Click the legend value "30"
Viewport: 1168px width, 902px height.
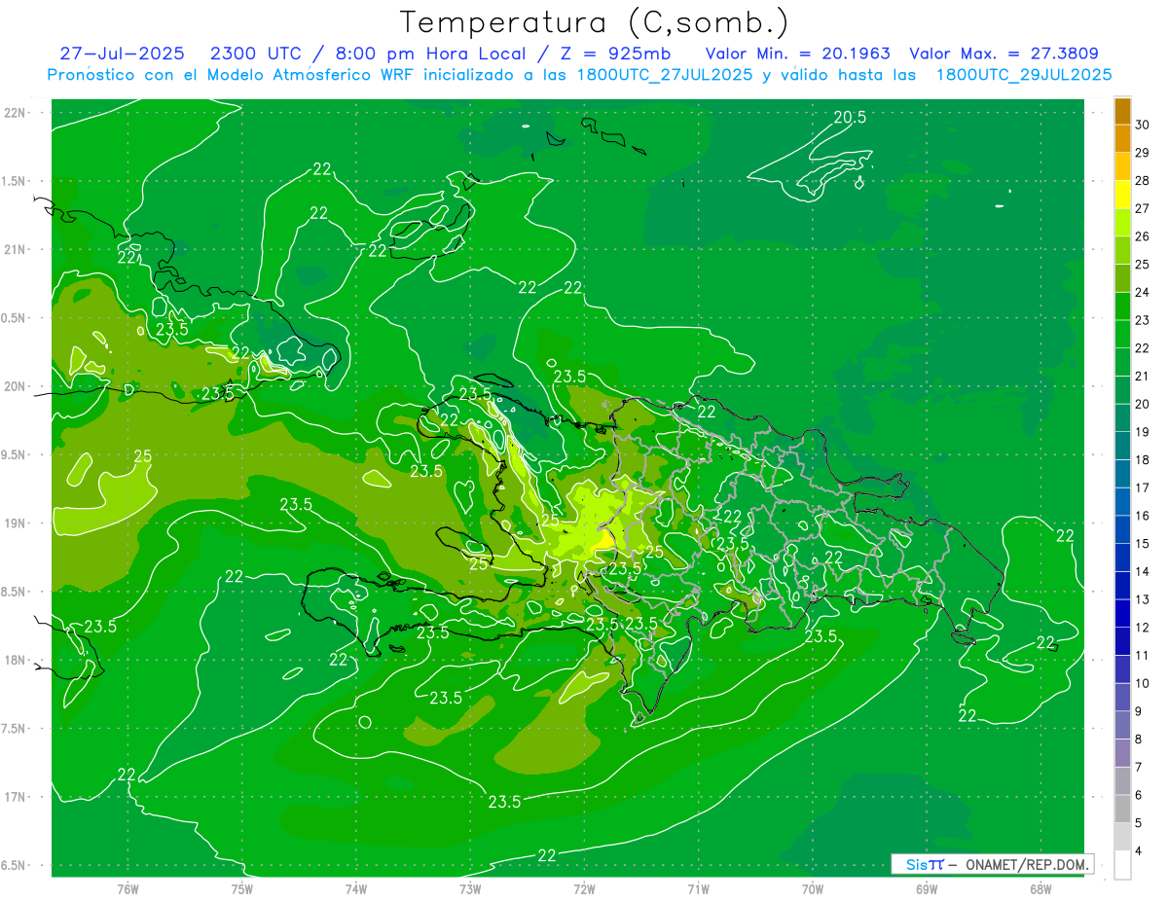tap(1143, 125)
